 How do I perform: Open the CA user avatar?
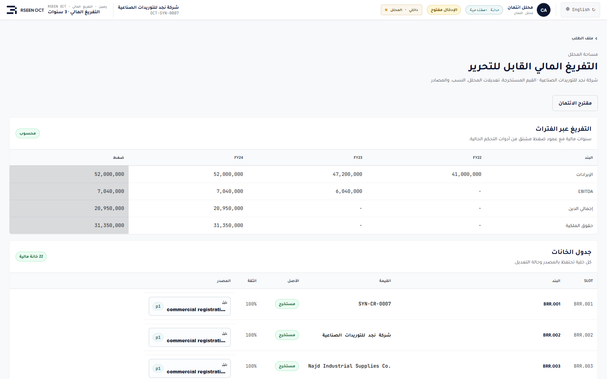(x=544, y=10)
